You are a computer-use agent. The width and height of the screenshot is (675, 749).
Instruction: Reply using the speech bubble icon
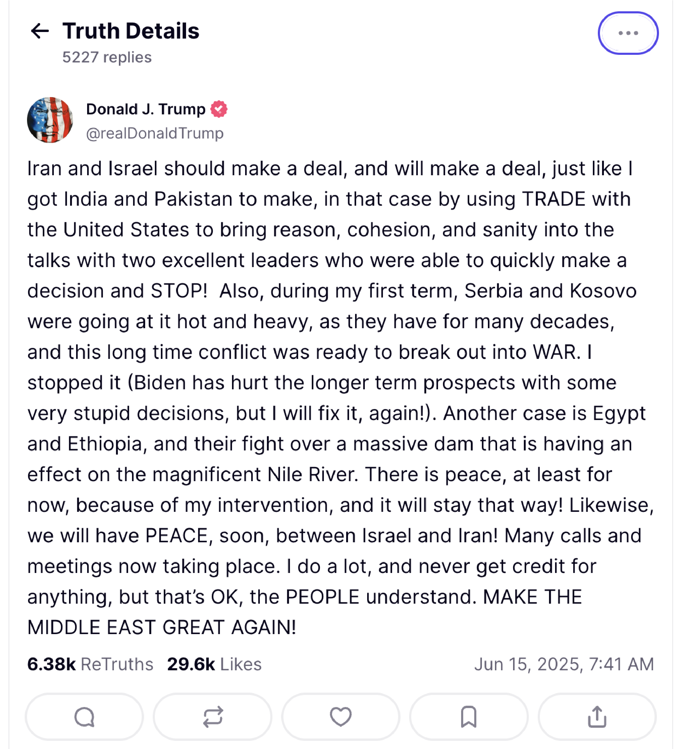(84, 716)
